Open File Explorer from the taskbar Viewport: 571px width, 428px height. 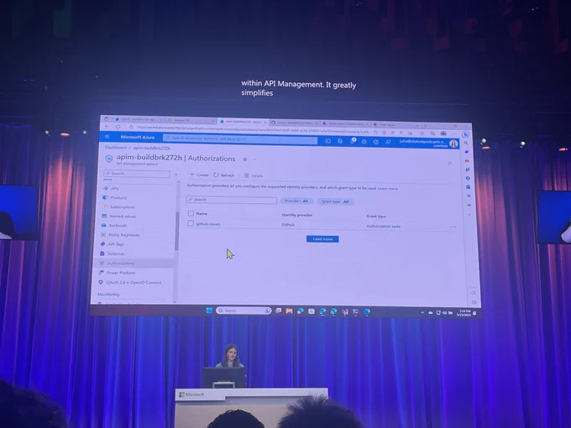289,311
